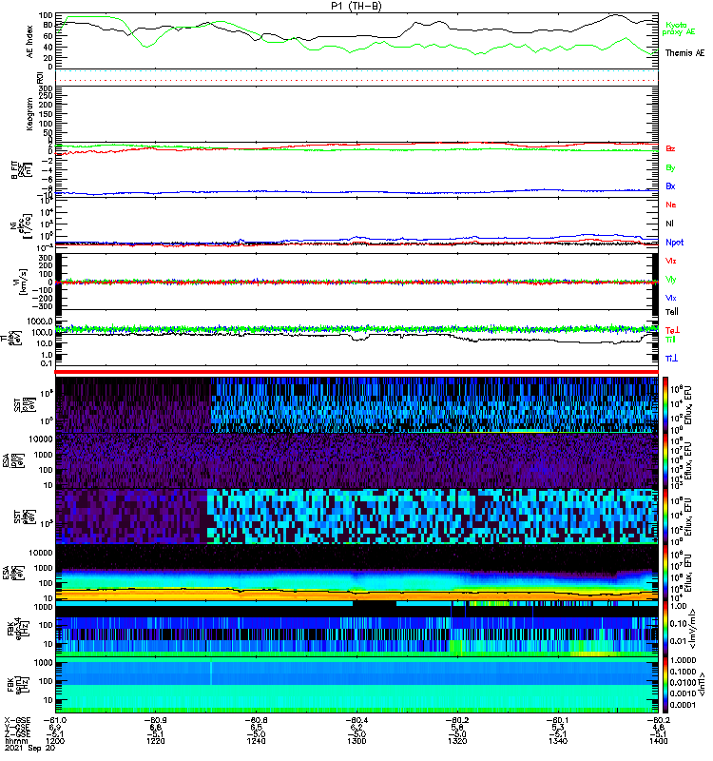Click the B_FIT GSE [nT] axis label
The height and width of the screenshot is (761, 713).
point(22,170)
